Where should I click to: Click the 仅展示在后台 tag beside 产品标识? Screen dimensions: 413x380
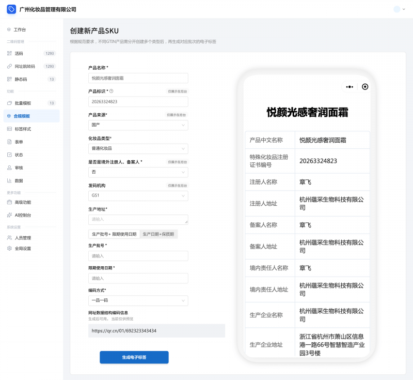177,91
